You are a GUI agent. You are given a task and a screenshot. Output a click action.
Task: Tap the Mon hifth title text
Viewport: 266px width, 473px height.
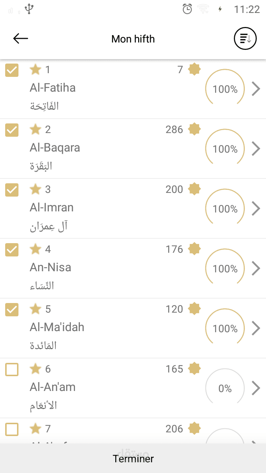(133, 39)
